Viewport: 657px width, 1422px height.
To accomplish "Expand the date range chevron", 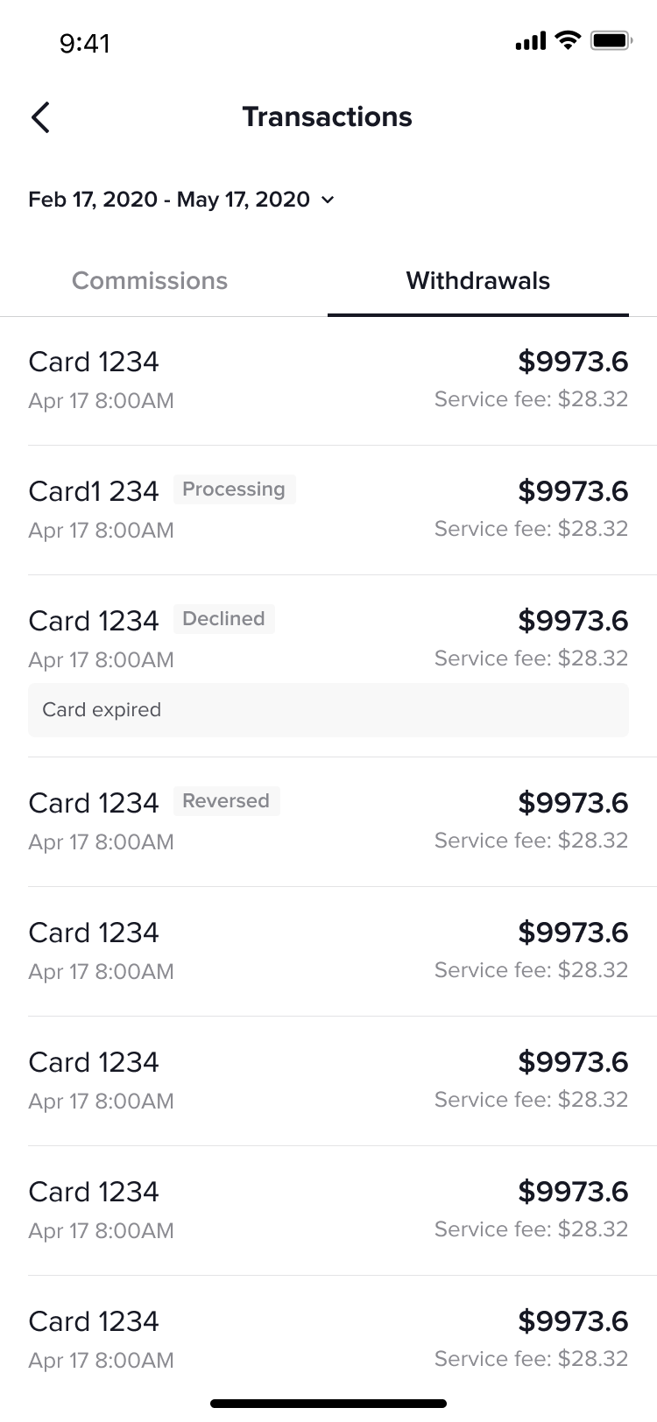I will (328, 201).
